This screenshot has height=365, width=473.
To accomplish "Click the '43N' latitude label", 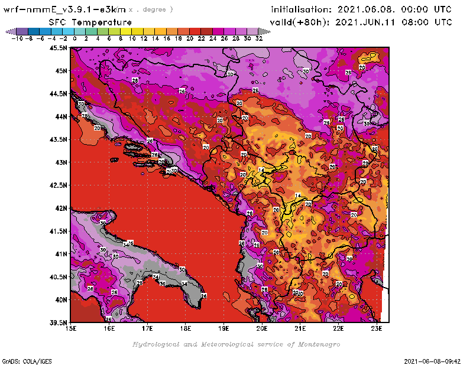I will [x=61, y=162].
